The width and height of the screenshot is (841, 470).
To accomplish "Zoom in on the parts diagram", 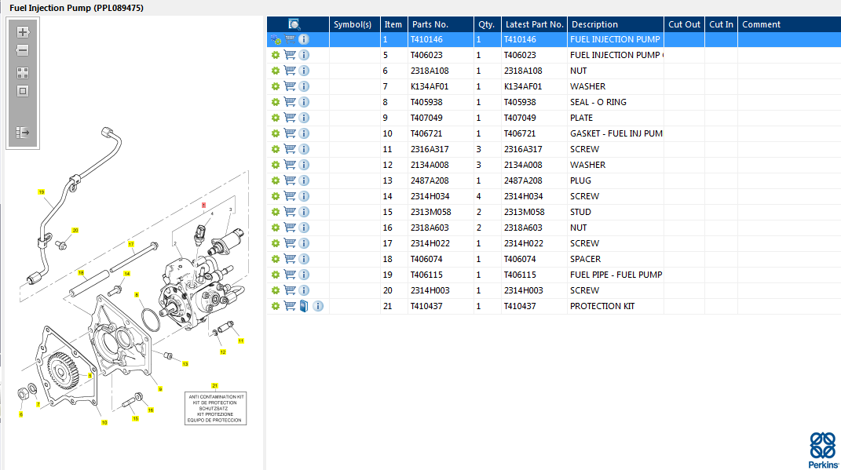I will pos(23,32).
